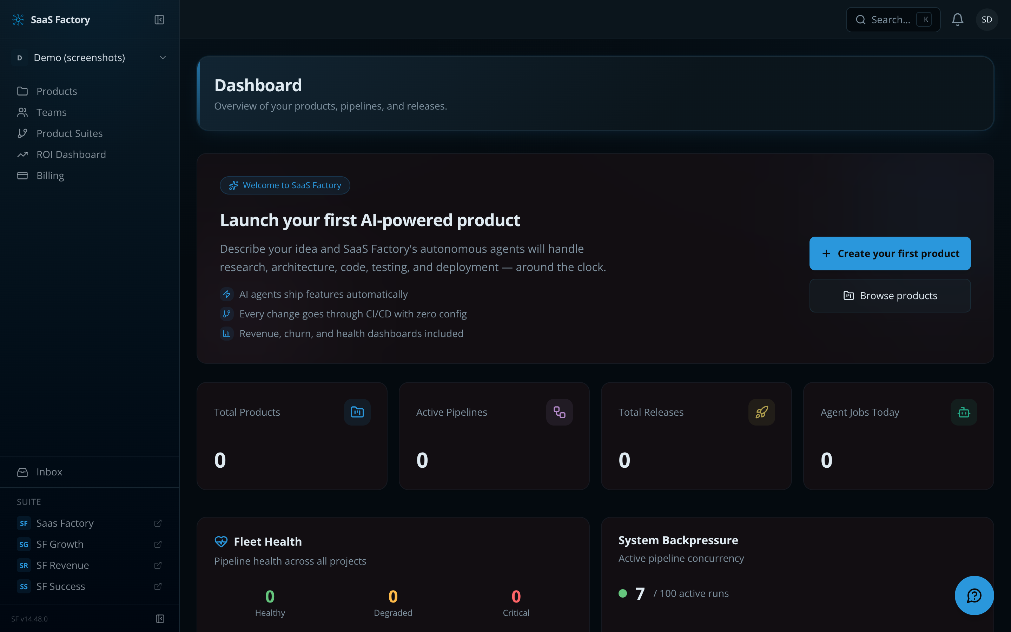
Task: Click the Teams people icon
Action: point(22,112)
